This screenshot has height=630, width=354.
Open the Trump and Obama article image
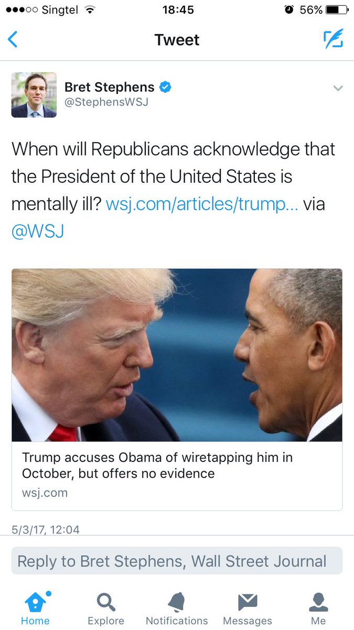click(177, 355)
